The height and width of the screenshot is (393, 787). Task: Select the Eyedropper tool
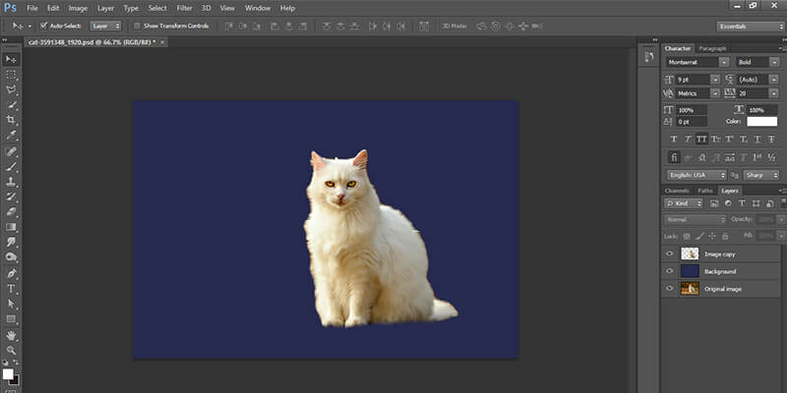pos(11,136)
